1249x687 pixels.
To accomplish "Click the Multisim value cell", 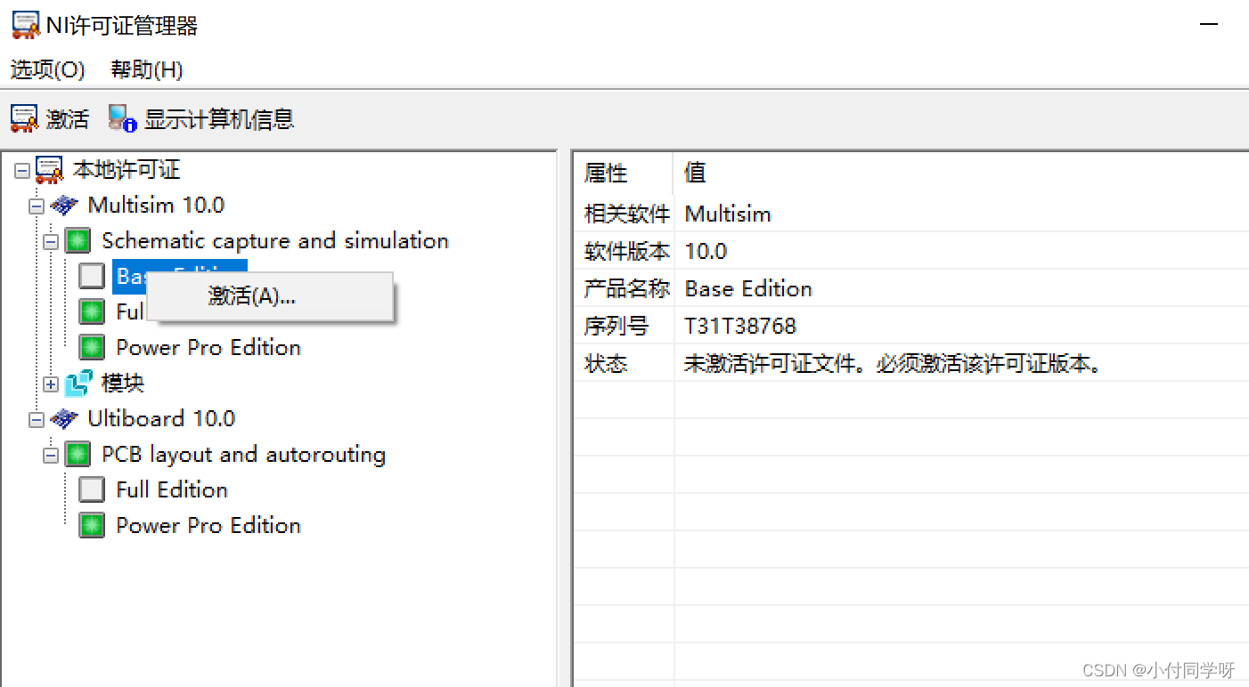I will click(728, 214).
